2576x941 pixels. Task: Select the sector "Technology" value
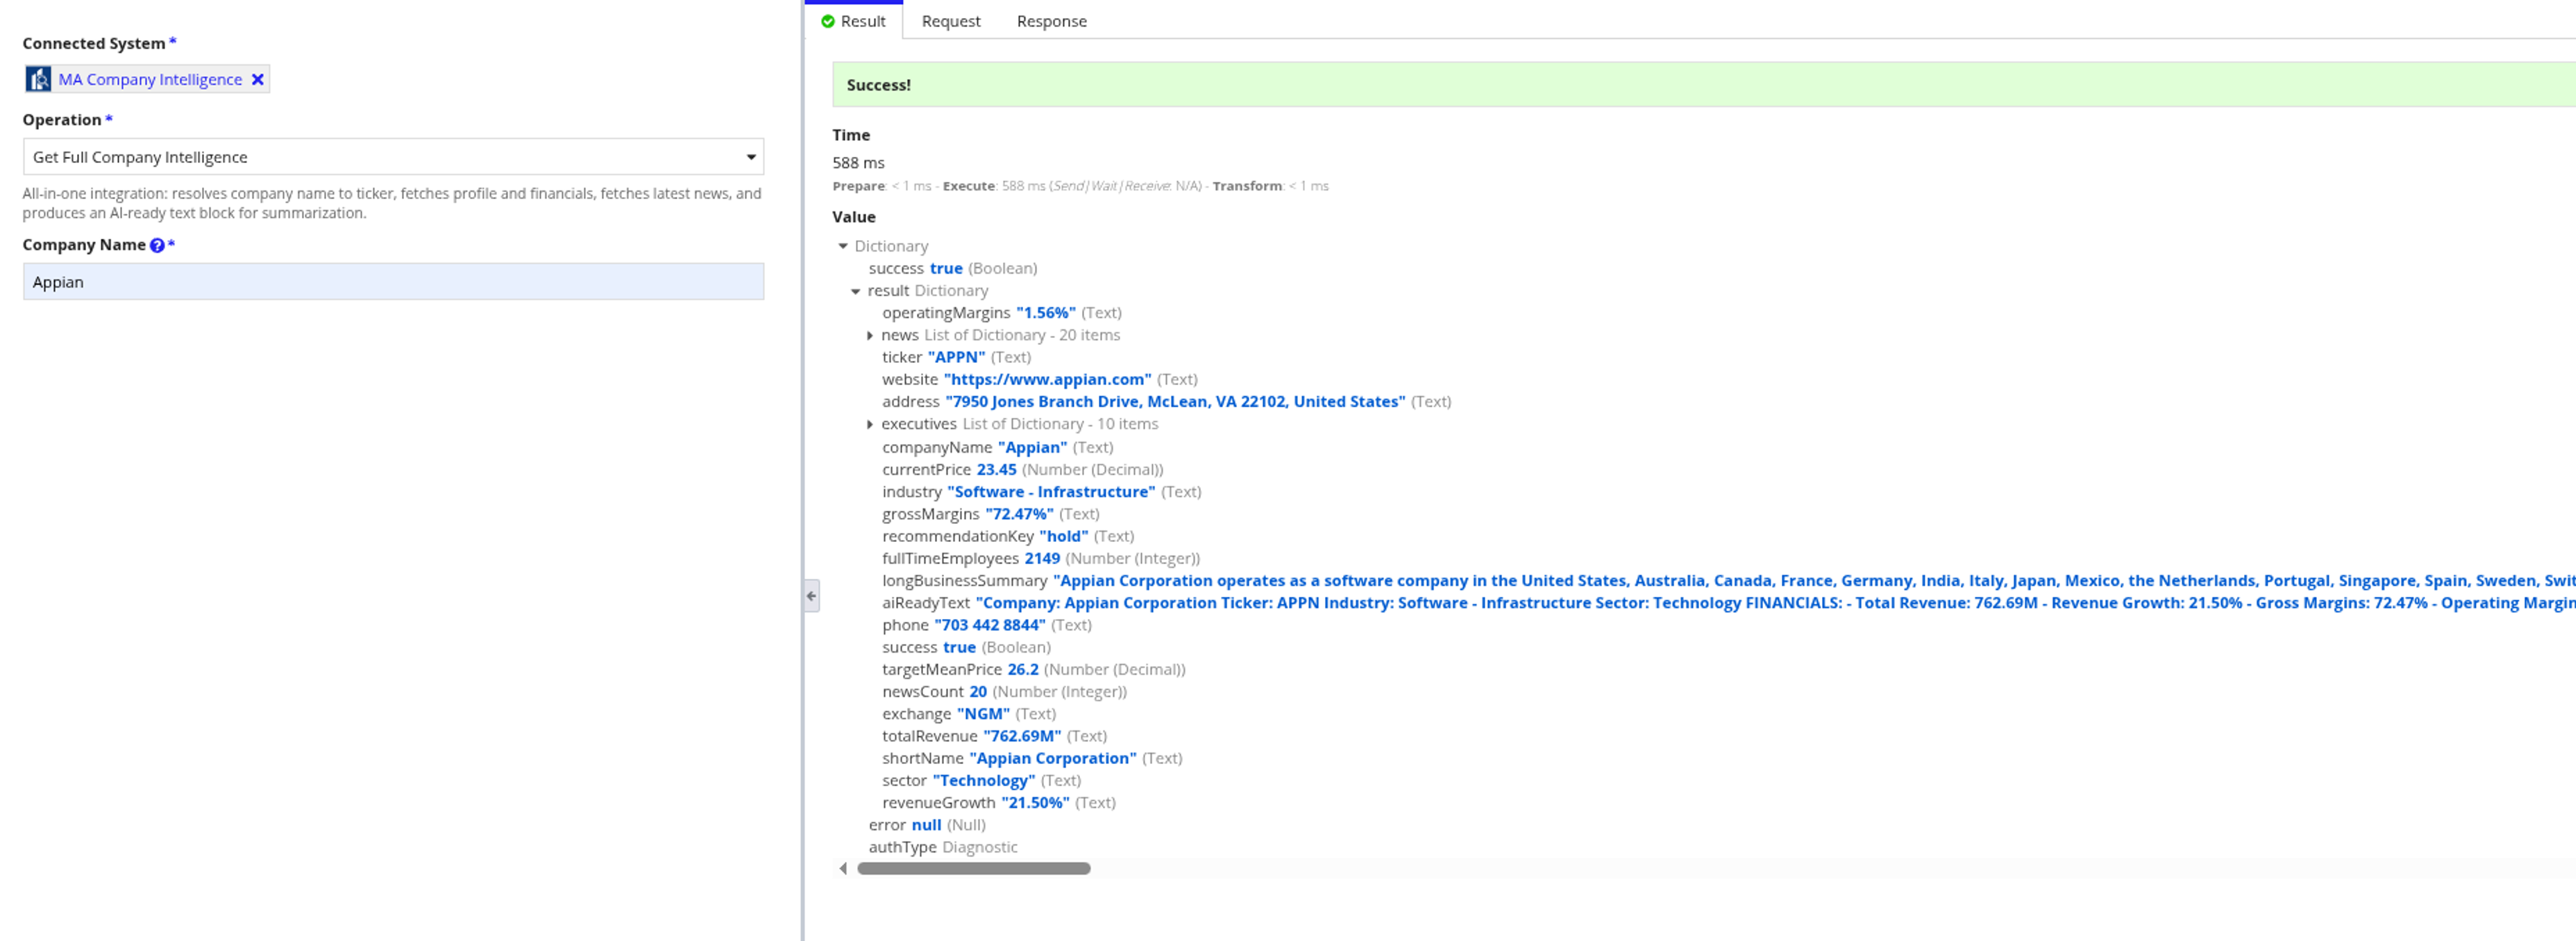pyautogui.click(x=984, y=780)
